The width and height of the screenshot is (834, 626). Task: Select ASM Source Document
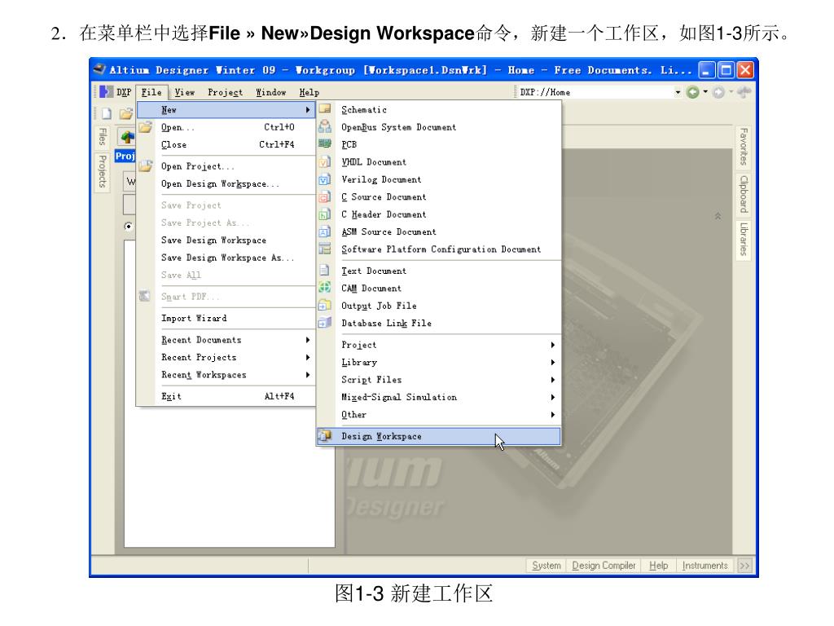[x=439, y=232]
